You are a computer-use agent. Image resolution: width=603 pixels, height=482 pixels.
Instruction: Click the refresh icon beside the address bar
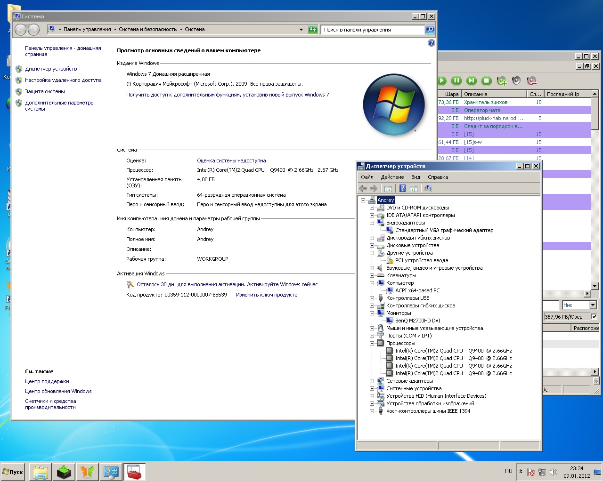click(313, 30)
